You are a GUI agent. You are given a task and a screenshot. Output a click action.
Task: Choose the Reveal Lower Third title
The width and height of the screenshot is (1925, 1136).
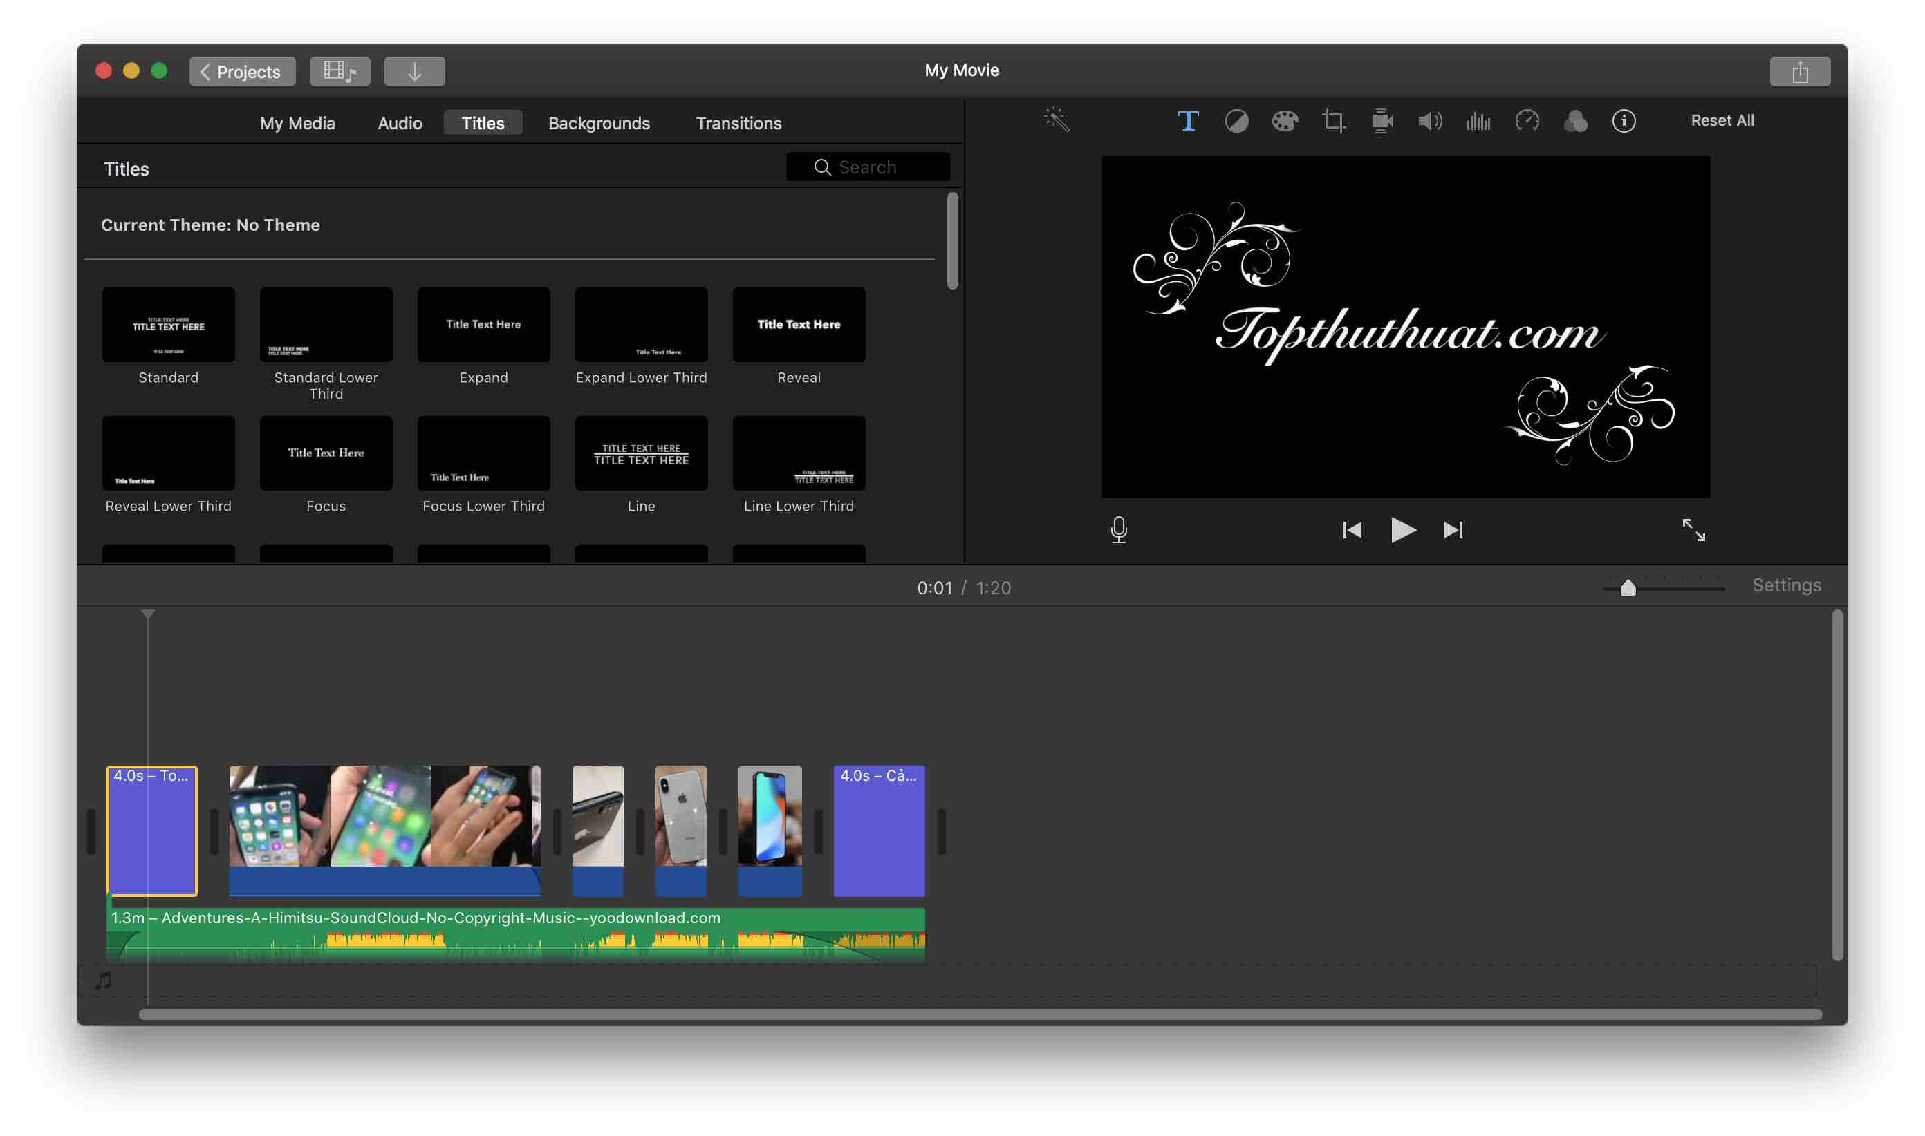coord(169,453)
